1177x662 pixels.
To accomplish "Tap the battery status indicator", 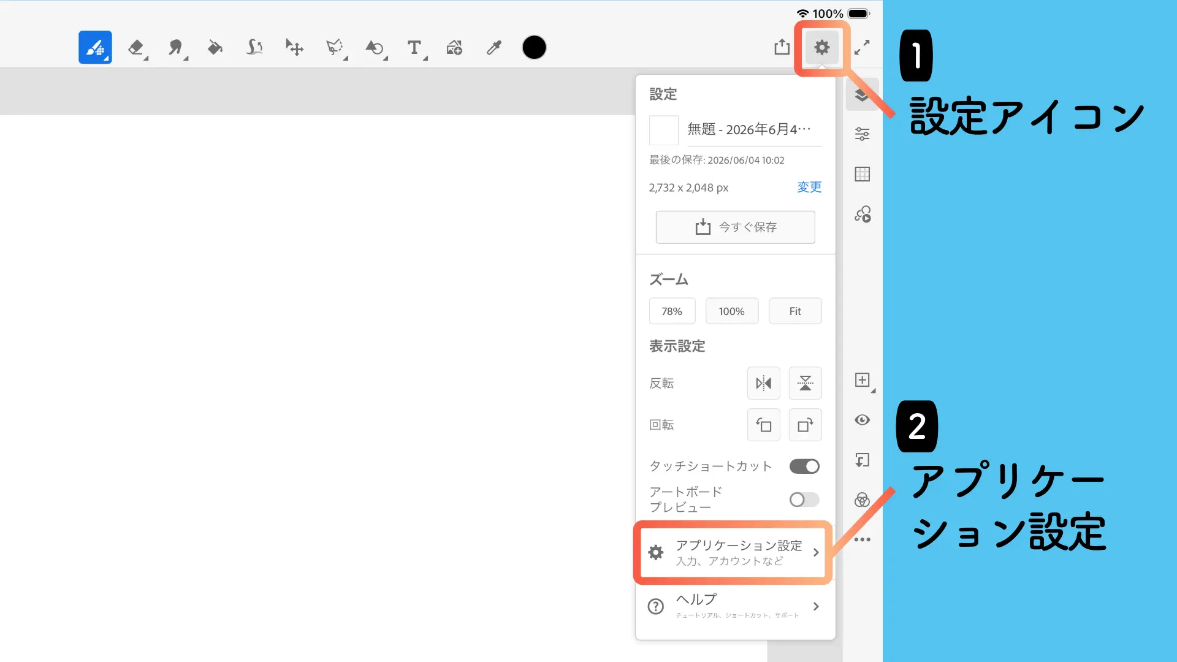I will (859, 13).
